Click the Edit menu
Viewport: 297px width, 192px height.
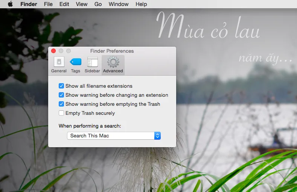[64, 4]
